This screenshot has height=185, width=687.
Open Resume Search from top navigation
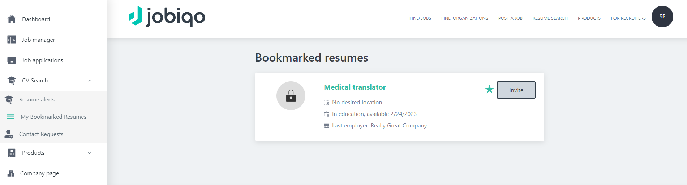click(550, 18)
